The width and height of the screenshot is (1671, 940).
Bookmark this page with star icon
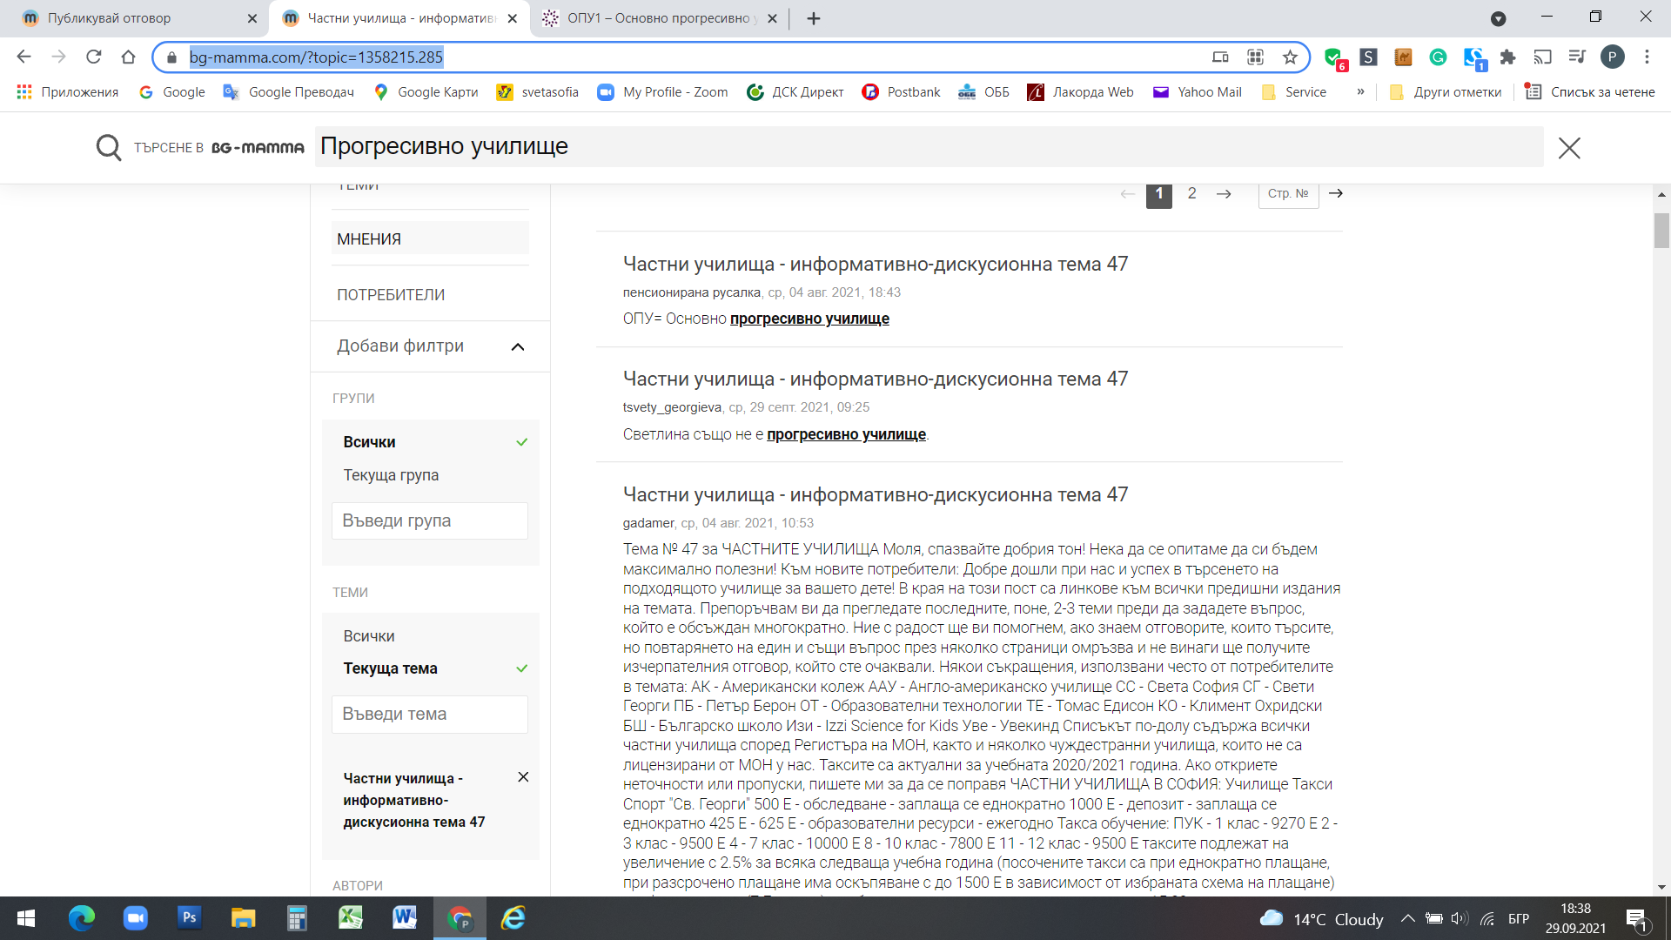1290,57
